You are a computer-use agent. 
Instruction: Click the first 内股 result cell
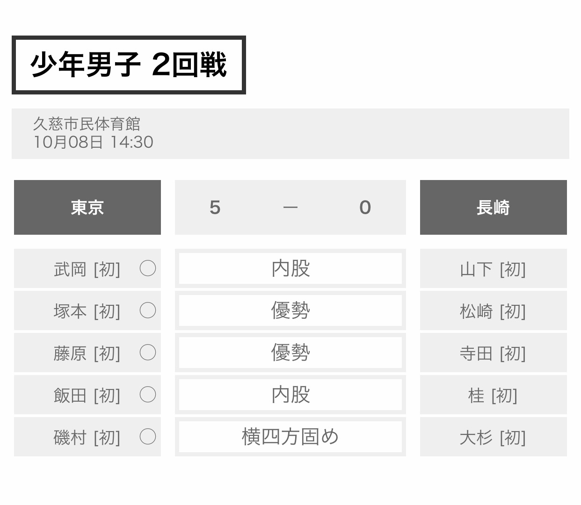point(290,268)
